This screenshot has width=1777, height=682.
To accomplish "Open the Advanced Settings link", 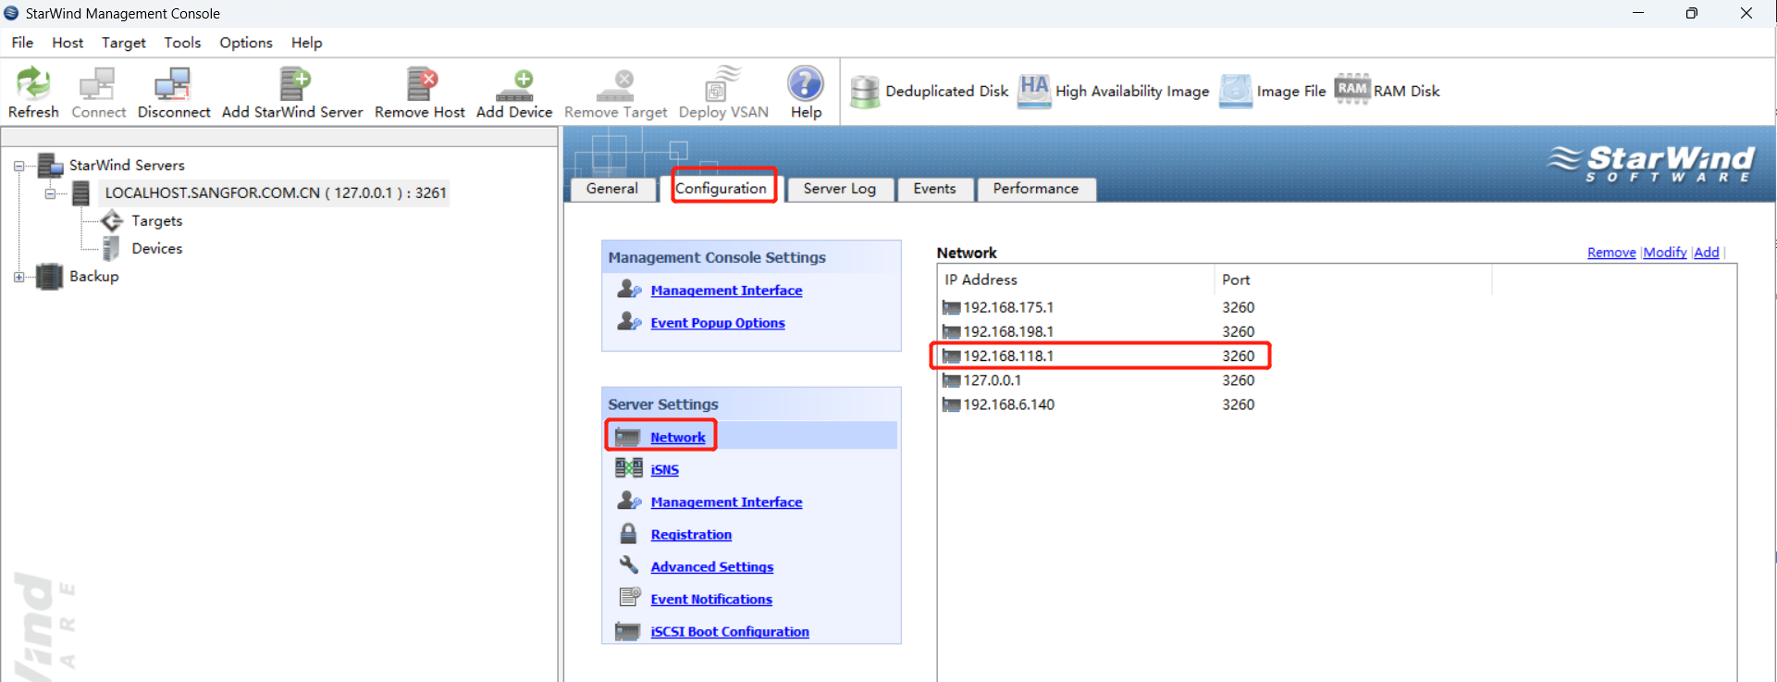I will click(x=712, y=567).
